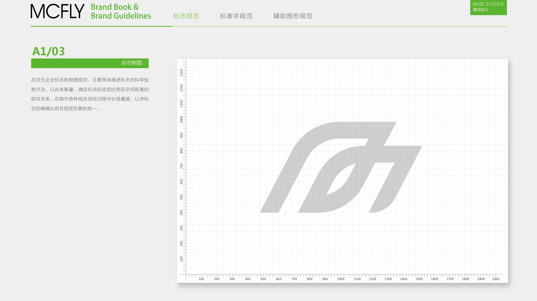Click the green 标志制图 header bar
This screenshot has height=301, width=537.
[x=90, y=63]
